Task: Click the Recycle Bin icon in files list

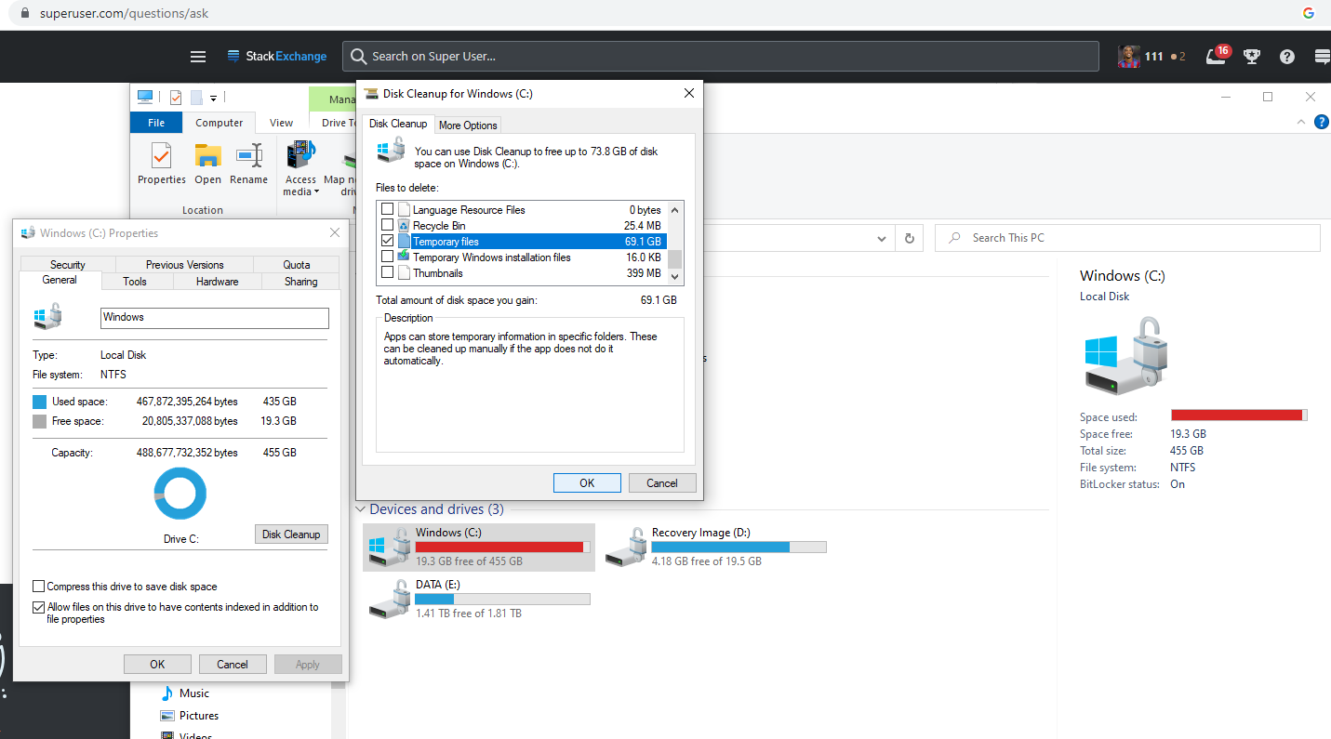Action: point(404,226)
